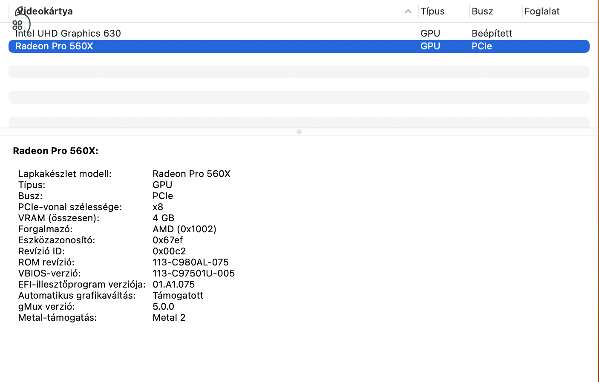The height and width of the screenshot is (382, 599).
Task: Click the Eszközazonosító: label
Action: tap(57, 240)
